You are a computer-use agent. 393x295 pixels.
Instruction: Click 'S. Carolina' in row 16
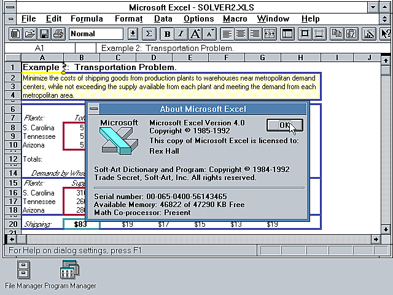click(39, 193)
